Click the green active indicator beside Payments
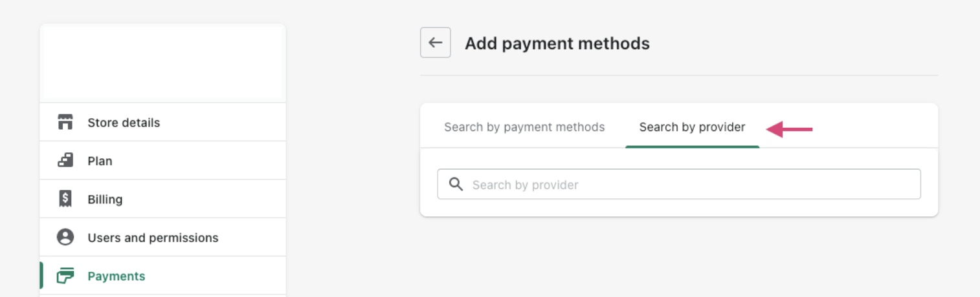This screenshot has height=297, width=980. click(41, 276)
